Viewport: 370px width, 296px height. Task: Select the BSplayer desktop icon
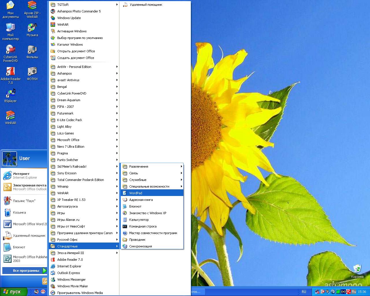tap(11, 96)
